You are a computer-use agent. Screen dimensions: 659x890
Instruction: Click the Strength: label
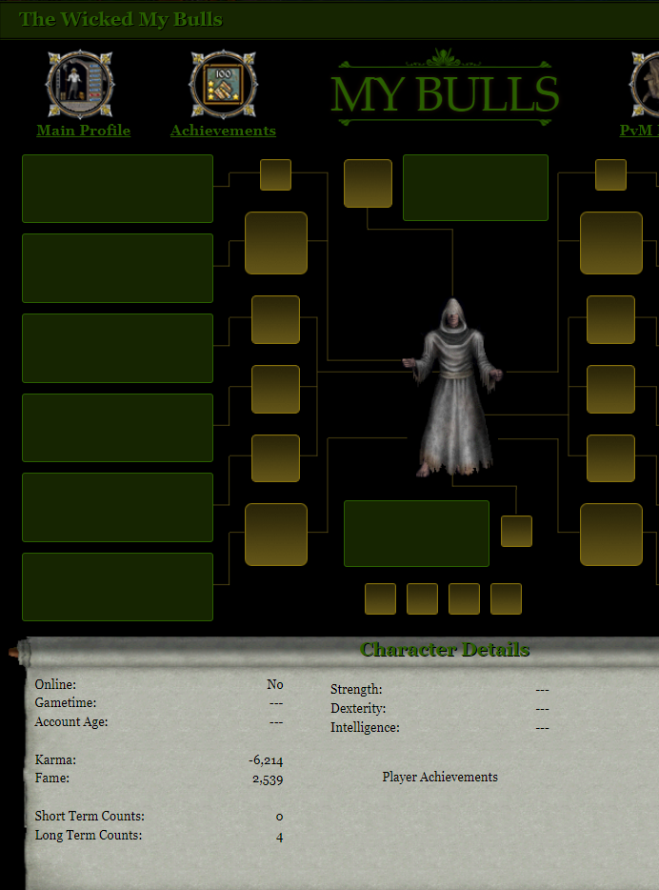(x=356, y=690)
